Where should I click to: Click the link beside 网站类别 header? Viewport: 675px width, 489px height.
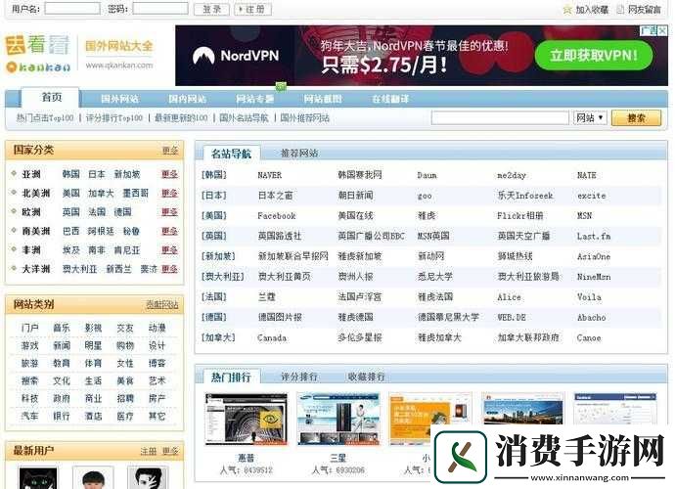click(x=162, y=305)
